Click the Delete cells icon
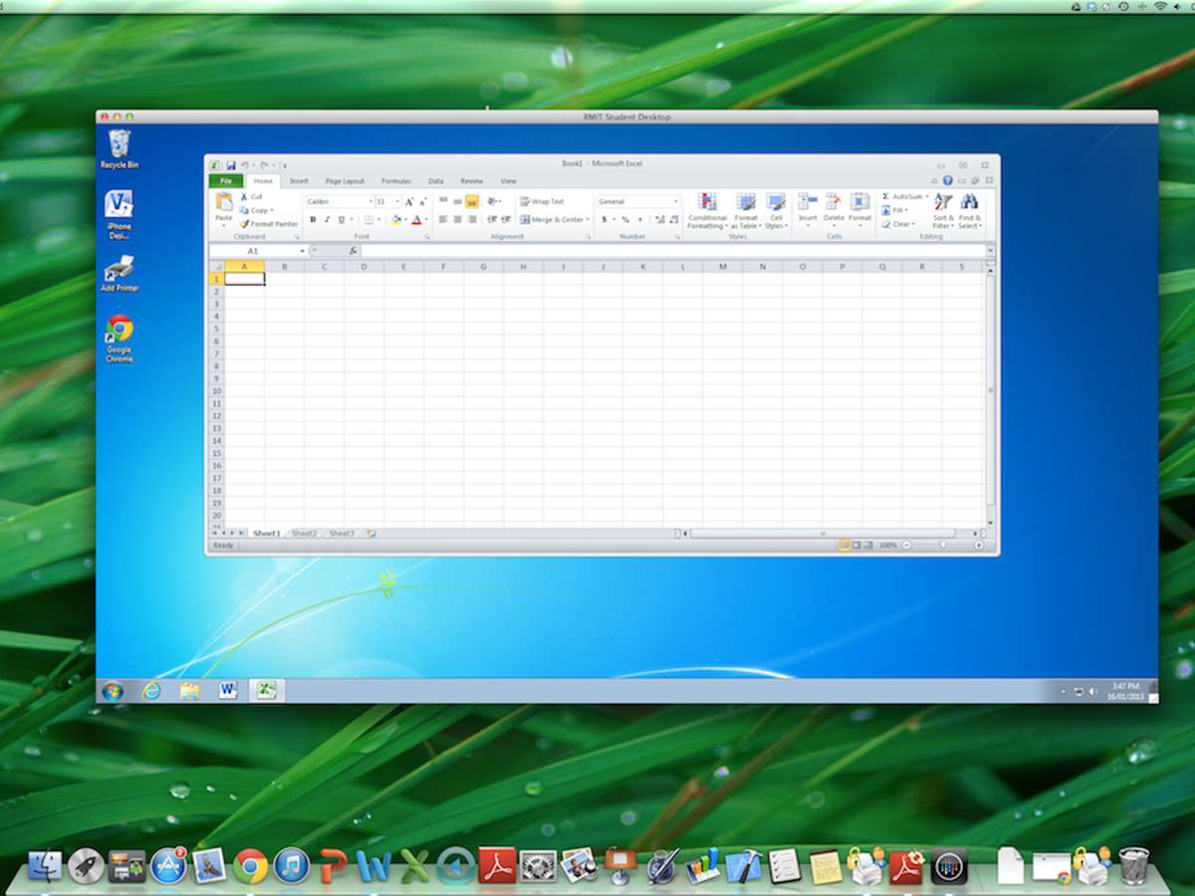 click(834, 201)
